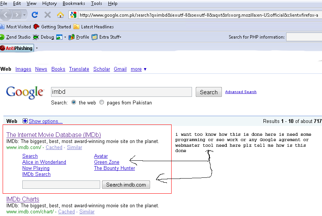The image size is (322, 216).
Task: Open the Getting Started bookmark
Action: (x=52, y=27)
